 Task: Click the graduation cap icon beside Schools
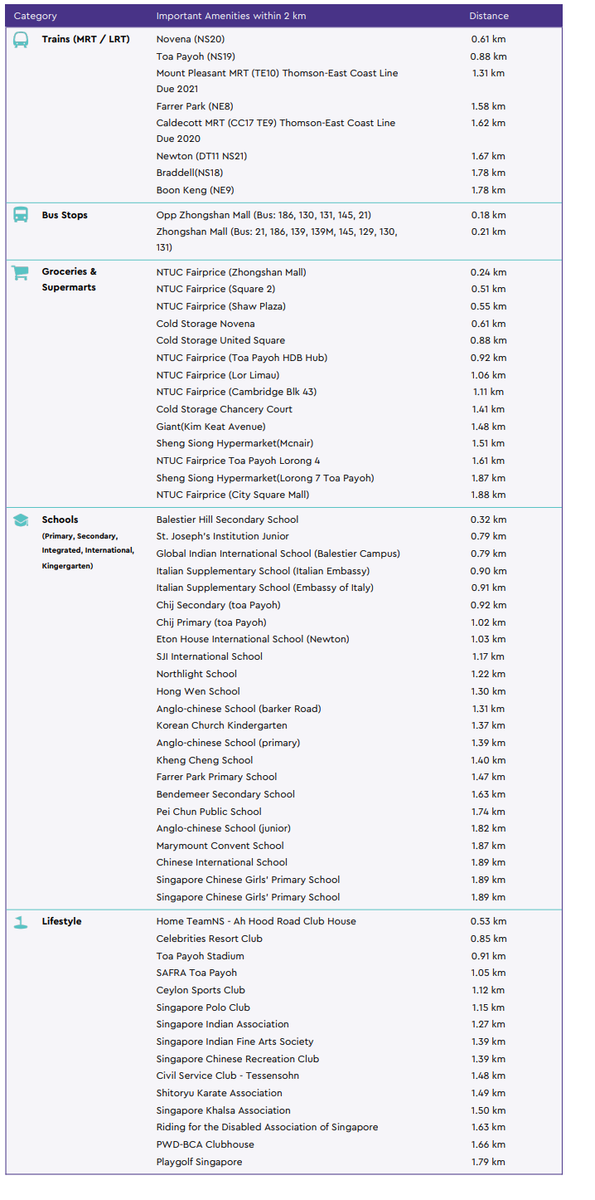(x=21, y=520)
